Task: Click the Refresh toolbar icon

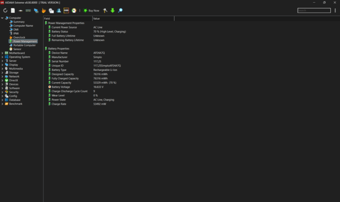Action: 5,11
